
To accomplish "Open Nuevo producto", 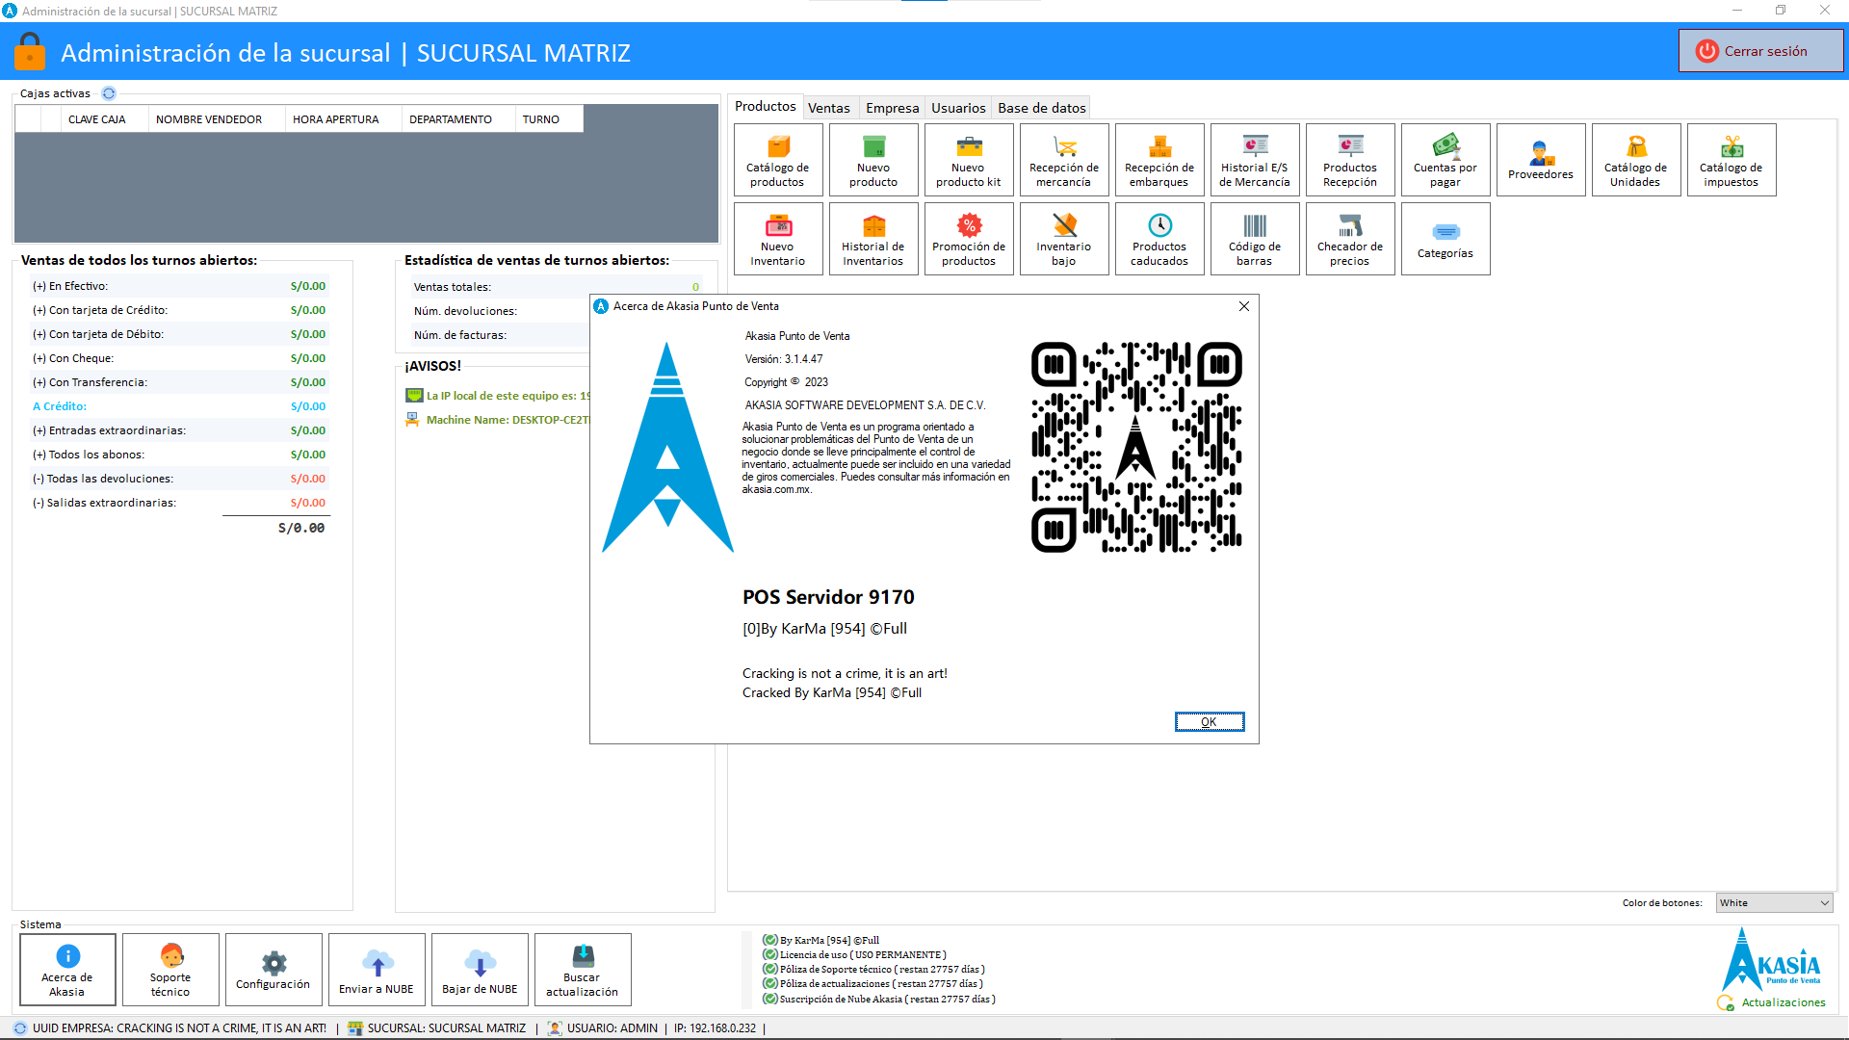I will point(873,160).
